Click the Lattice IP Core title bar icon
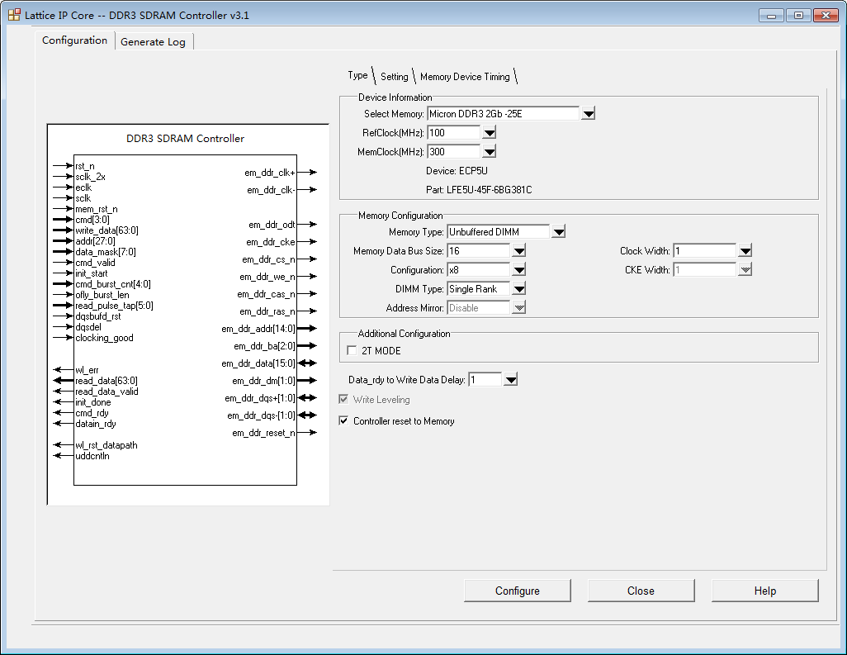Image resolution: width=847 pixels, height=655 pixels. point(14,15)
